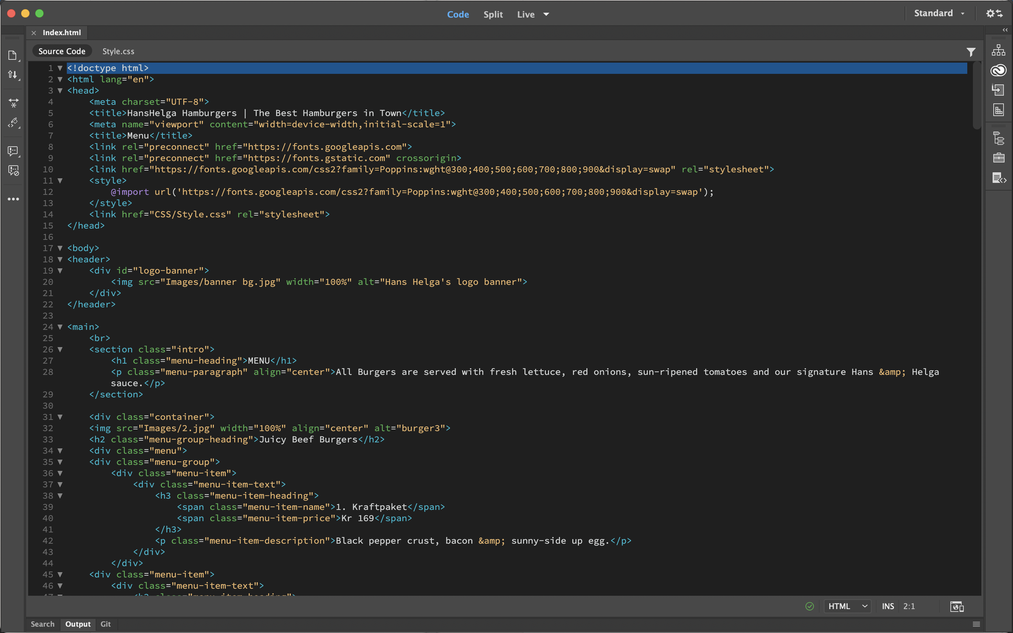Click the File Management up-down arrows icon
This screenshot has width=1013, height=633.
pyautogui.click(x=13, y=75)
